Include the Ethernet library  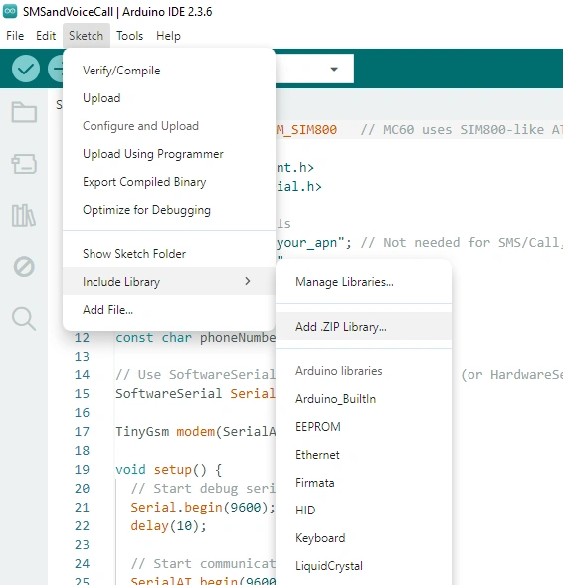click(363, 455)
